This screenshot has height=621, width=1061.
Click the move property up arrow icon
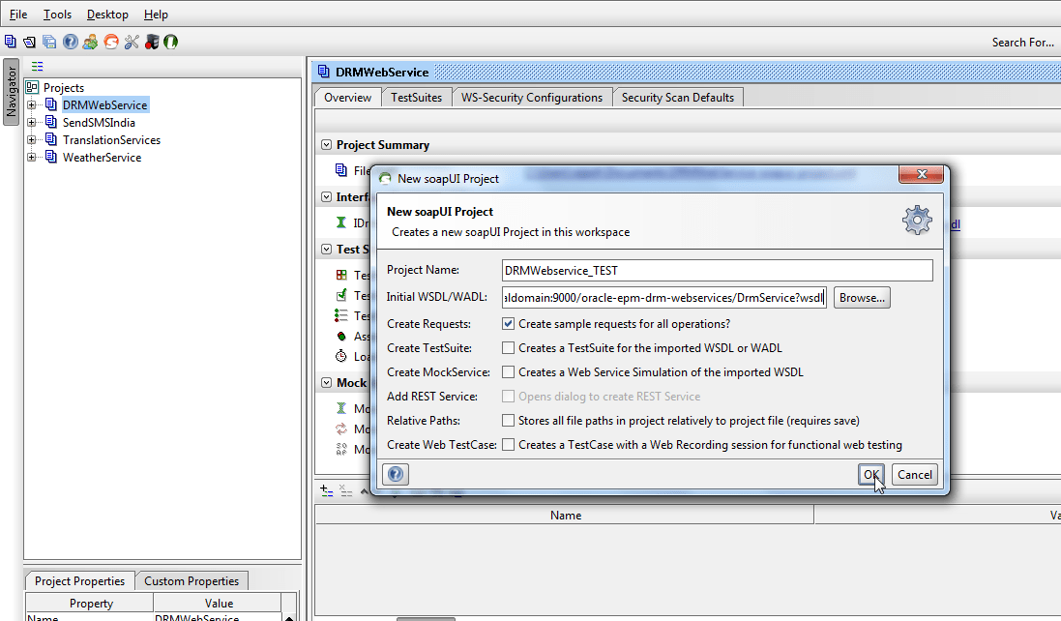tap(364, 491)
